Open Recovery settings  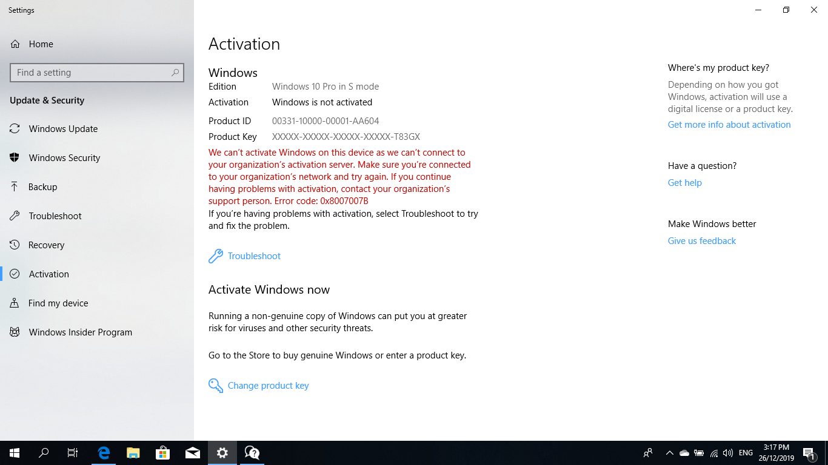47,245
